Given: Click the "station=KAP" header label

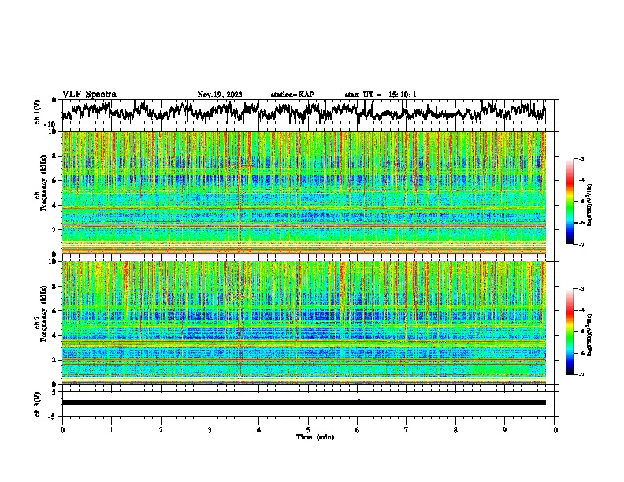Looking at the screenshot, I should [292, 95].
